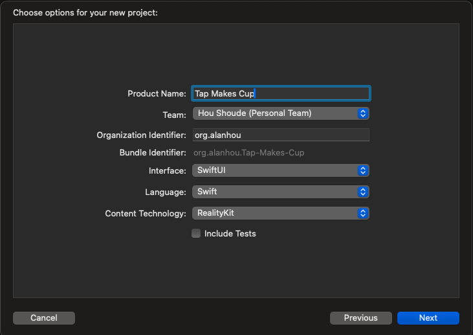Click the Team popup chevron arrows icon
The image size is (473, 335).
363,113
